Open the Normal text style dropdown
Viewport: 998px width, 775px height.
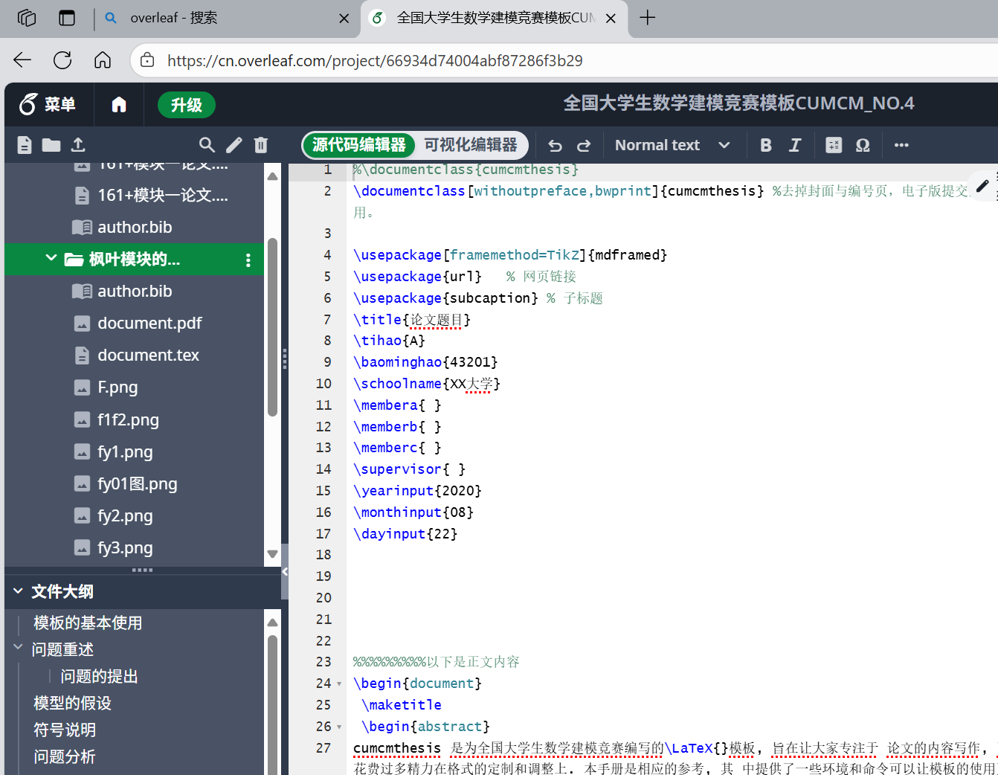[672, 145]
